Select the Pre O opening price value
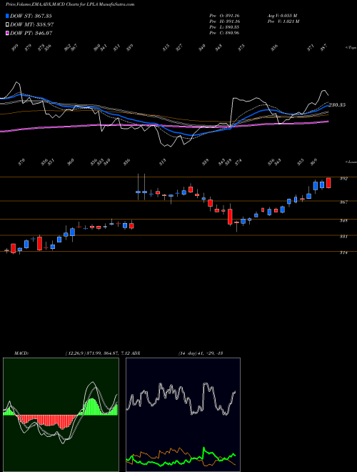 pyautogui.click(x=224, y=16)
